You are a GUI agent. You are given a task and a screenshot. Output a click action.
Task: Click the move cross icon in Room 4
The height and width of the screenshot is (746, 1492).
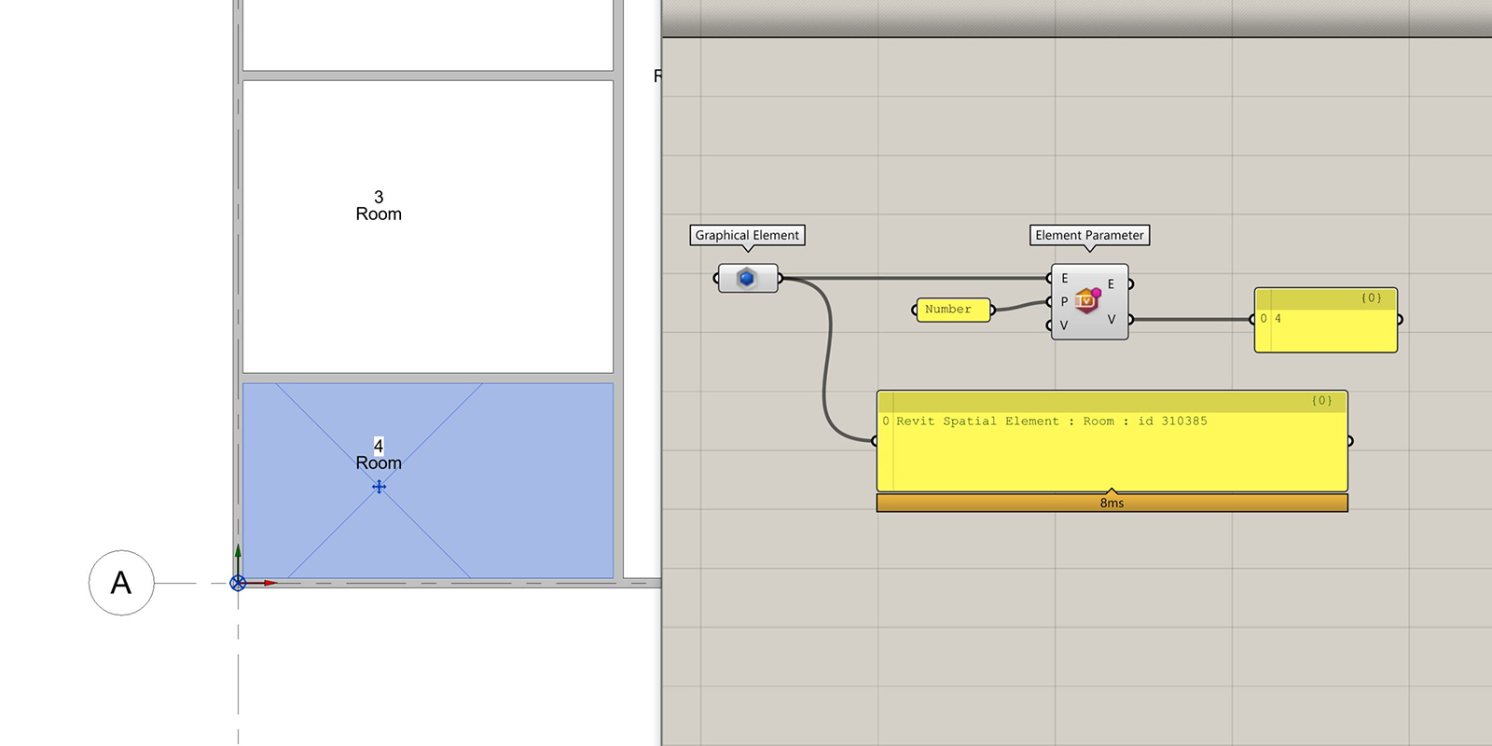click(379, 487)
